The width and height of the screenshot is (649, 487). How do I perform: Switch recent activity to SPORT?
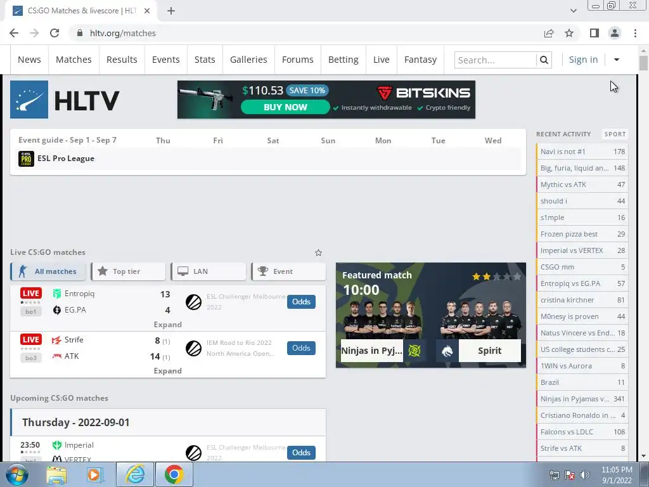(615, 134)
